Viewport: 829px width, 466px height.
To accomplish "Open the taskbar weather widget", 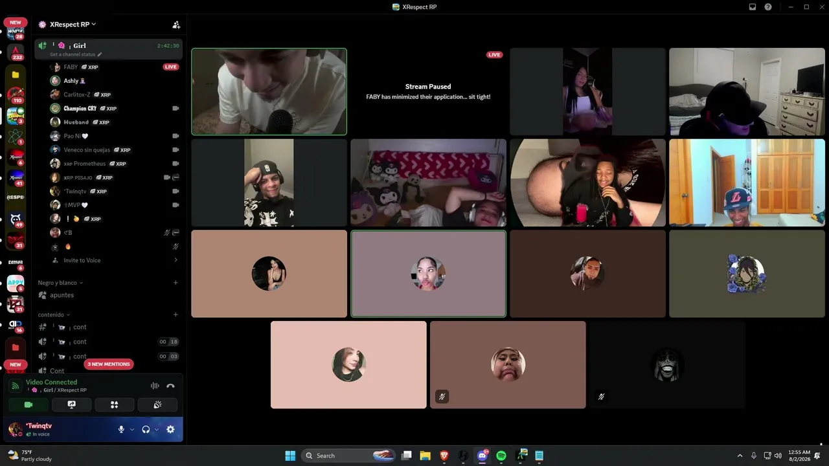I will point(30,456).
